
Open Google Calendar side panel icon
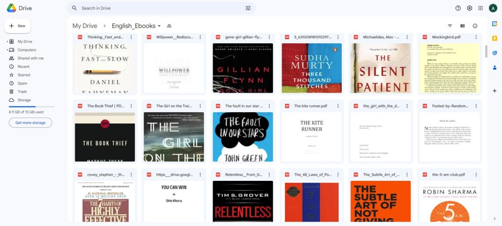point(494,24)
